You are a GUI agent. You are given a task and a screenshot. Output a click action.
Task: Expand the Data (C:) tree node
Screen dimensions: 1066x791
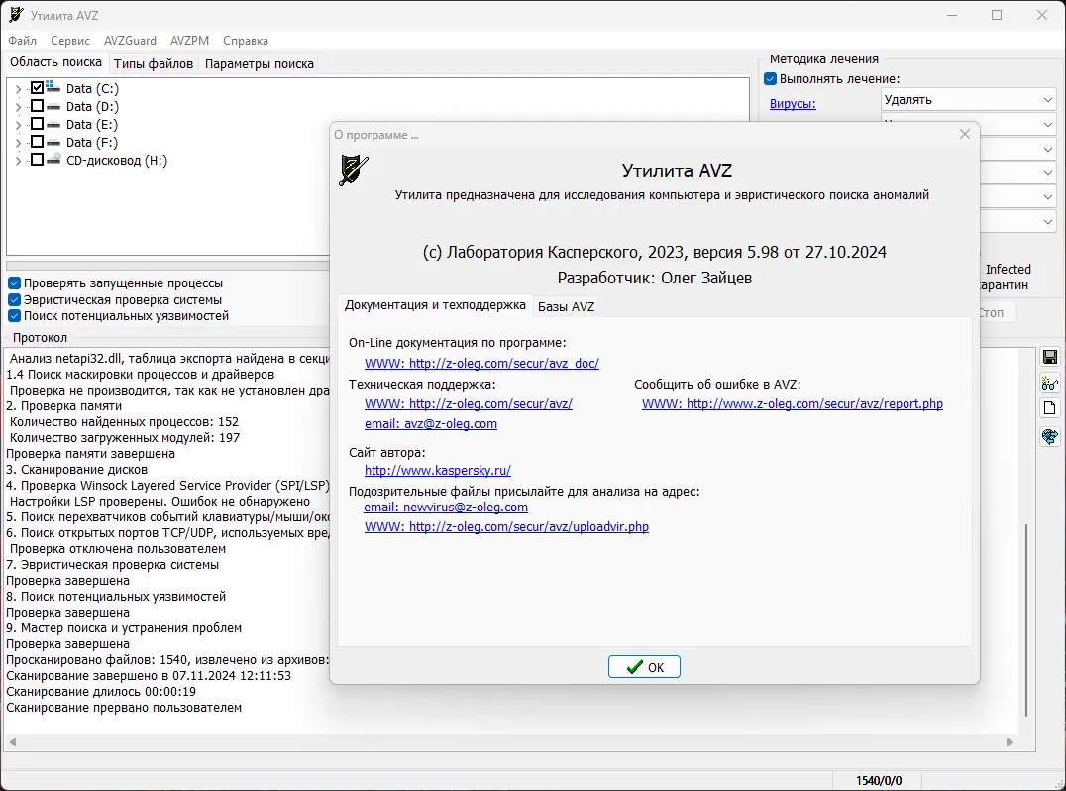coord(19,89)
